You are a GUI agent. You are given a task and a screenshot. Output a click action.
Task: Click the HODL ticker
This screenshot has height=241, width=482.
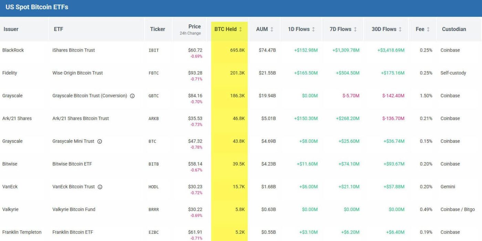point(154,187)
